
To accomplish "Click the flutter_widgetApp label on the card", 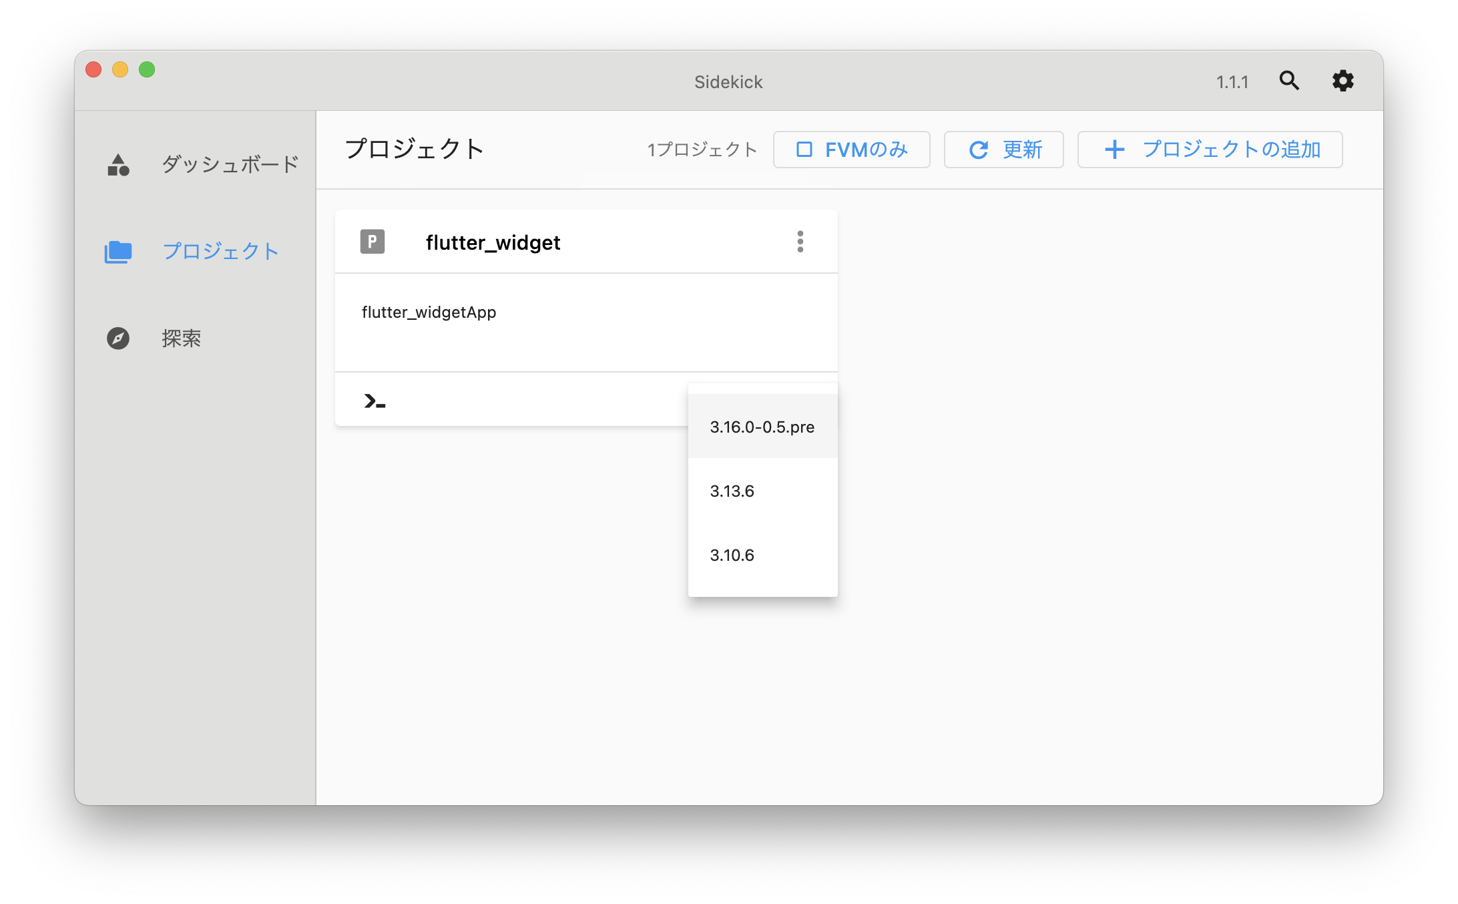I will tap(429, 312).
